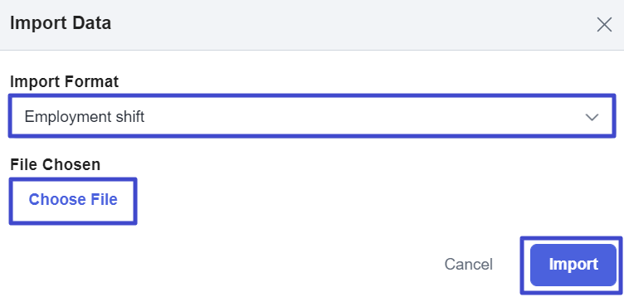
Task: Select the Import Format combo box
Action: coord(312,116)
